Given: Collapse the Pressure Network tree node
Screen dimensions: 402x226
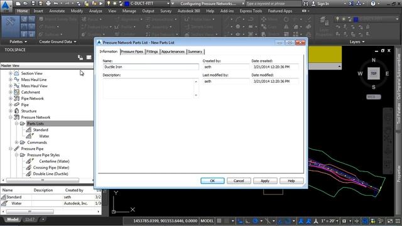Looking at the screenshot, I should pyautogui.click(x=11, y=117).
